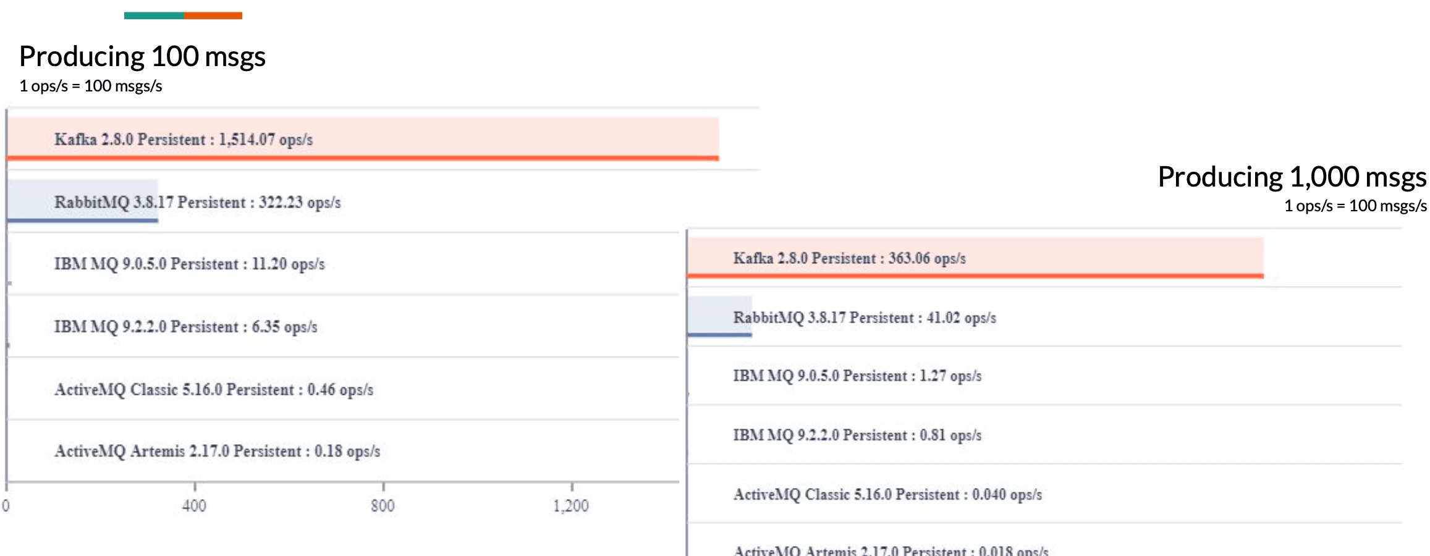Viewport: 1430px width, 556px height.
Task: Click the subtitle under 'Producing 1,000 msgs'
Action: [x=1356, y=206]
